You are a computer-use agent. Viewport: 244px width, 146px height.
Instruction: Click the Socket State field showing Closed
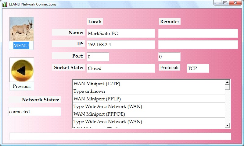[x=121, y=68]
